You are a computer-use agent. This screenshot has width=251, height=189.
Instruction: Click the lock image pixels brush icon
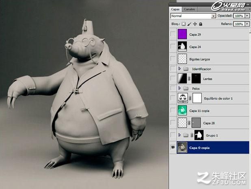(x=189, y=24)
